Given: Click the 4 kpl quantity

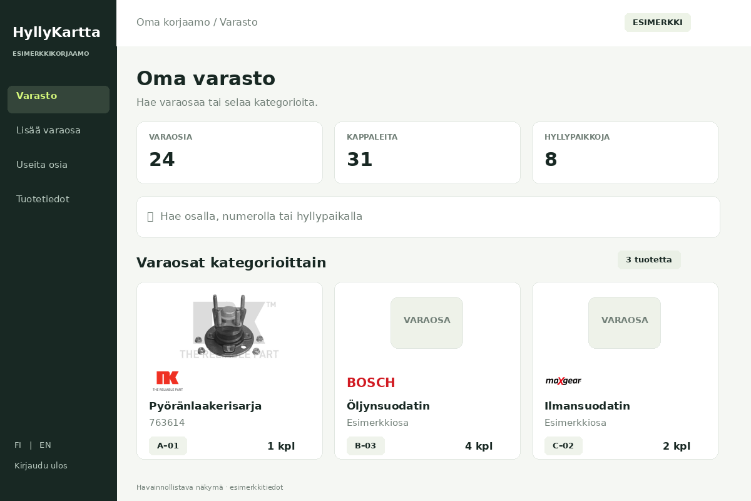Looking at the screenshot, I should (x=479, y=447).
